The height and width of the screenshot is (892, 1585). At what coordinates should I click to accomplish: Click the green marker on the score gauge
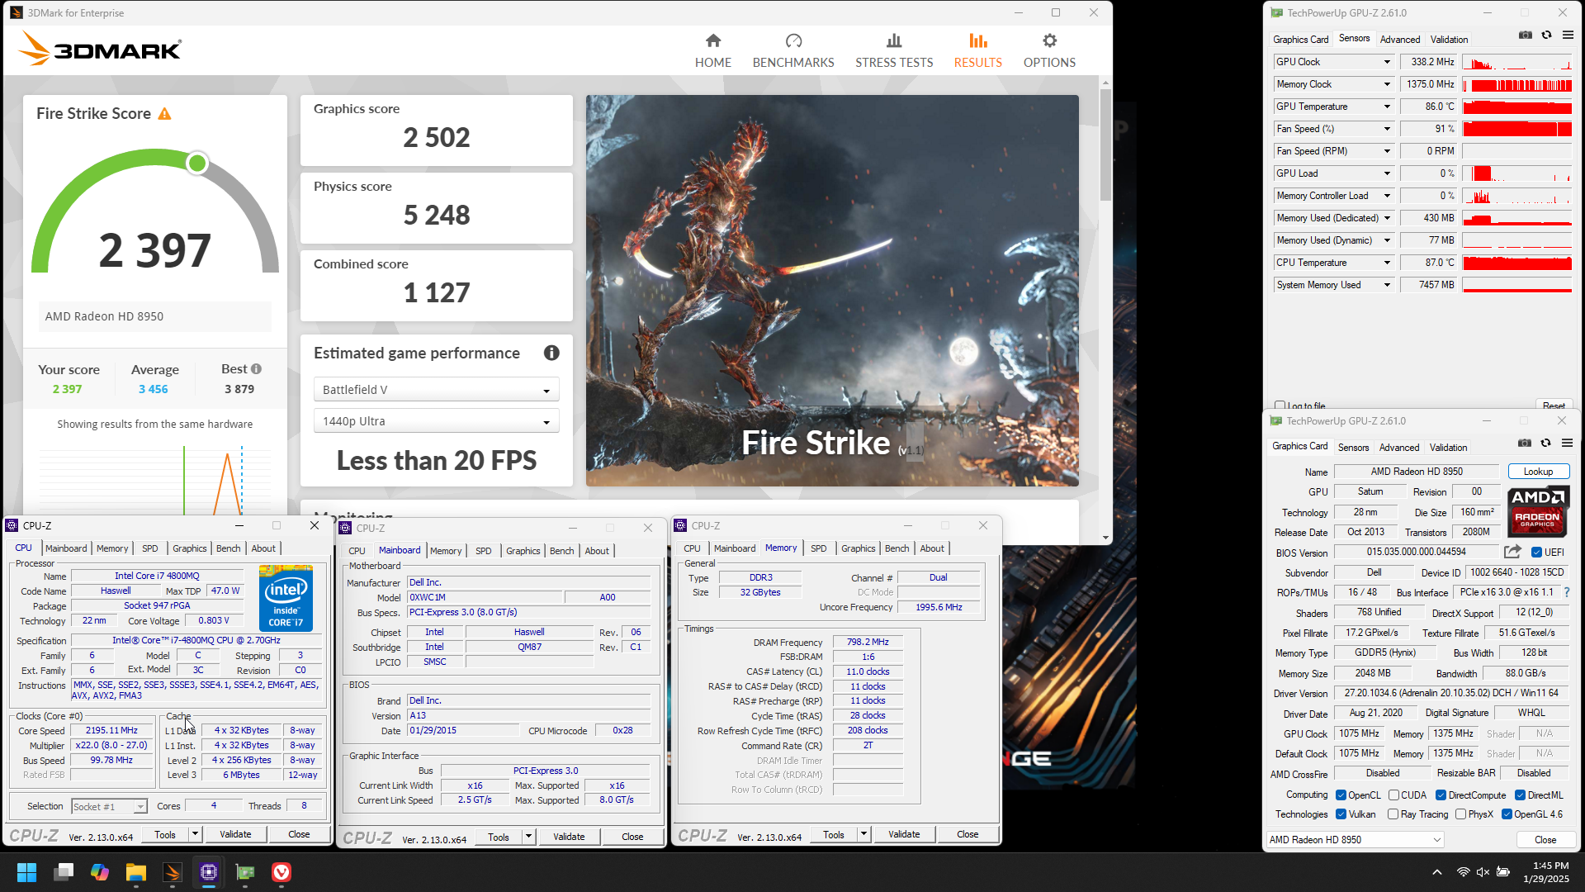tap(196, 164)
